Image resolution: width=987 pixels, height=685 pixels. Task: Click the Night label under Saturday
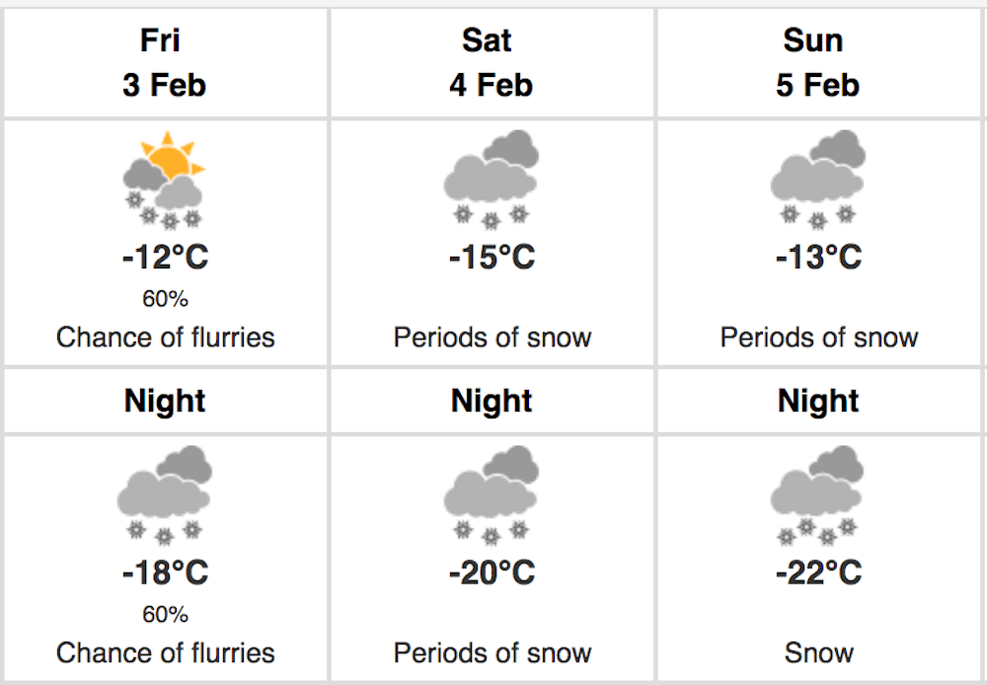pos(492,401)
